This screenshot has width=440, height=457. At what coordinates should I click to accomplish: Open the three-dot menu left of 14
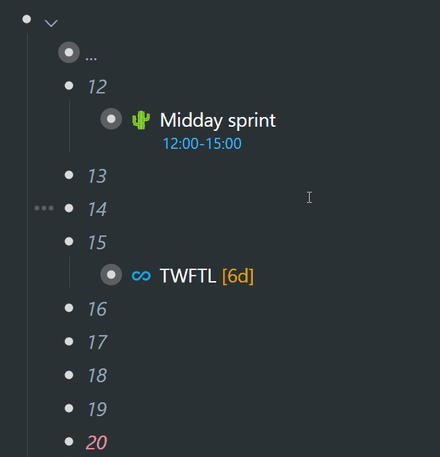(x=44, y=208)
